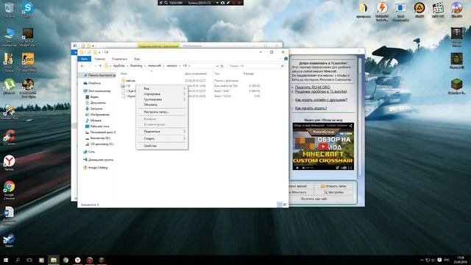The image size is (471, 265).
Task: Open Этот компьютер in navigation pane
Action: 96,91
